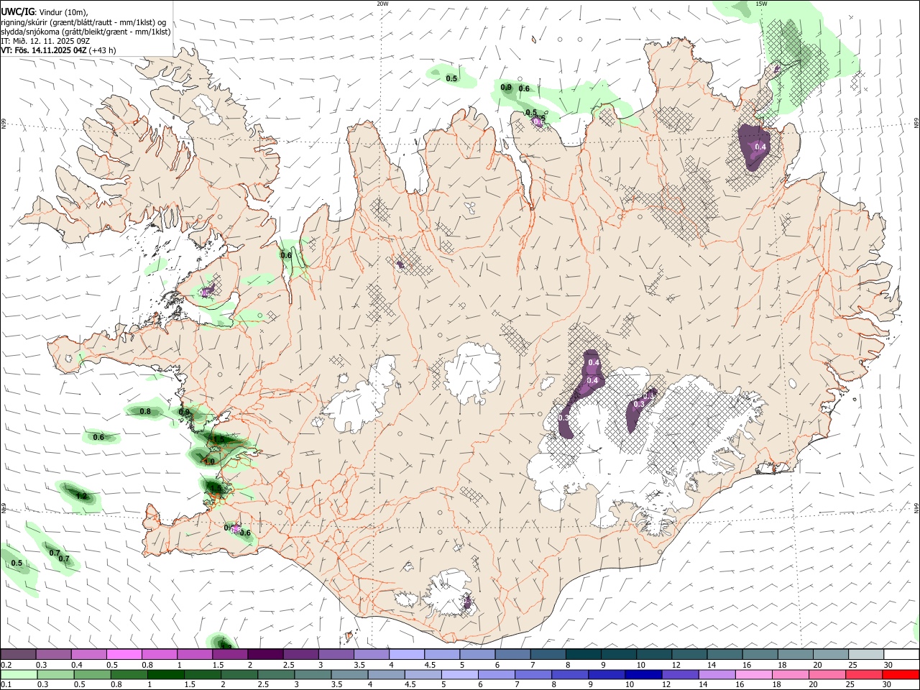920x690 pixels.
Task: Click the 0.1 label on rain scale
Action: [6, 685]
